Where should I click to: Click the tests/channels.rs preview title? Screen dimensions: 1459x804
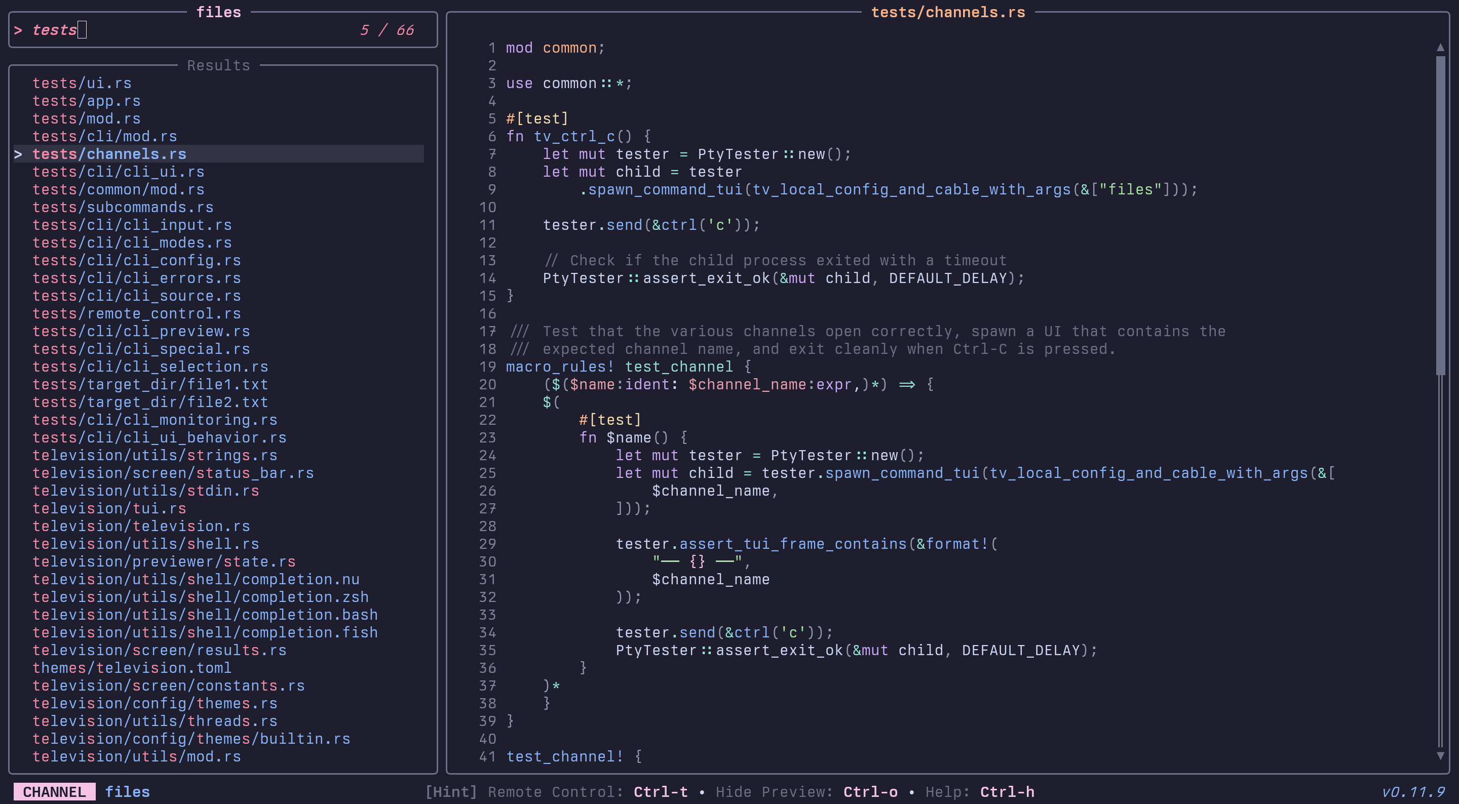click(948, 13)
